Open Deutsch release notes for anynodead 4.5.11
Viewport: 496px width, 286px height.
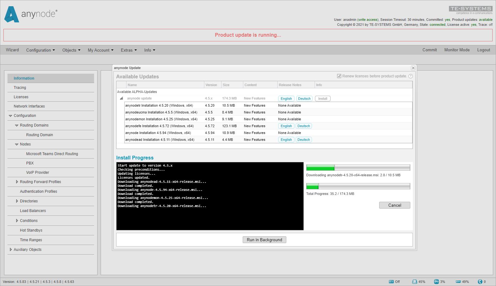point(303,140)
